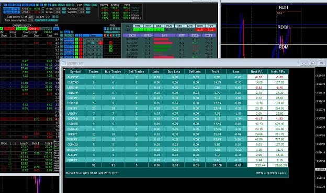Click green L buy button in AUDCAD row

point(76,39)
